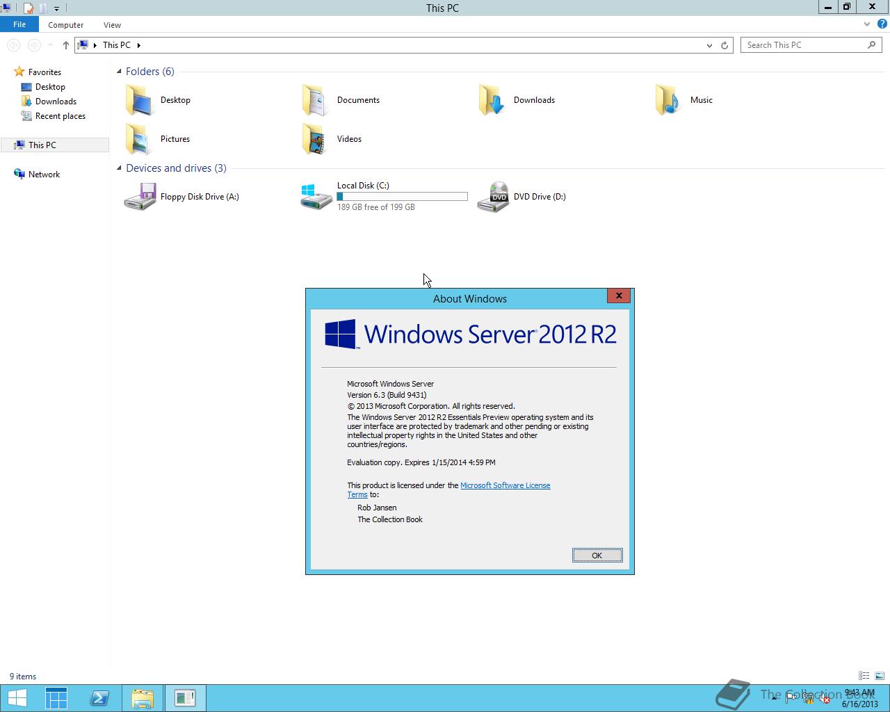Click the Local Disk (C:) usage bar
Image resolution: width=890 pixels, height=712 pixels.
coord(402,197)
